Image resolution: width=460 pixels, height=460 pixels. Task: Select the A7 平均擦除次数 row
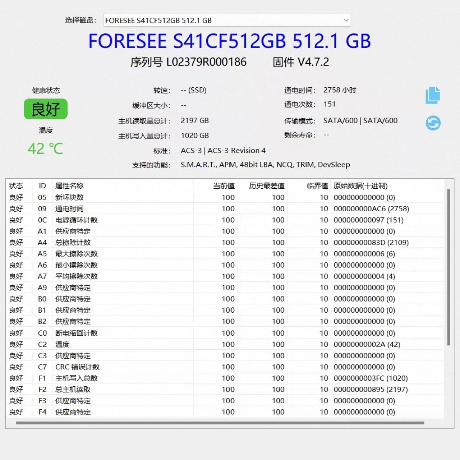[x=225, y=276]
